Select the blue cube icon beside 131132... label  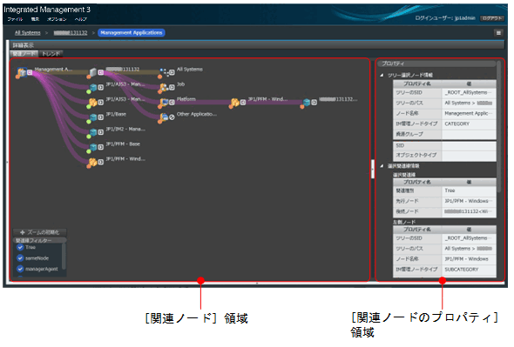(306, 103)
